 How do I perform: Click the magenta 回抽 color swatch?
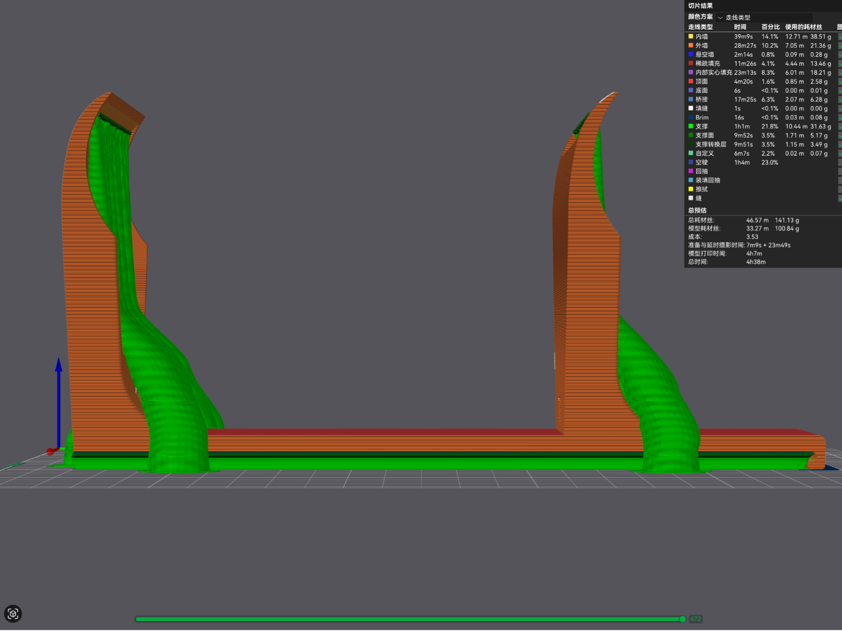pos(691,171)
